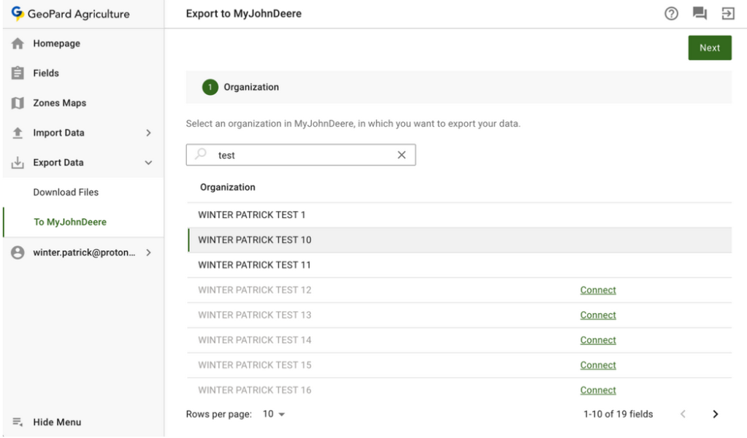Open the feedback chat icon
The height and width of the screenshot is (438, 747).
[700, 14]
